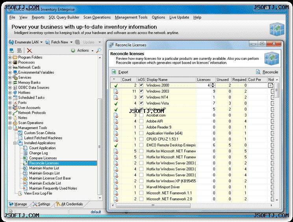This screenshot has width=293, height=222.
Task: Check isOS for Adobe Reader 9
Action: coord(141,127)
